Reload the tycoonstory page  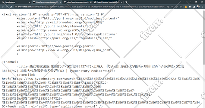click(x=11, y=7)
